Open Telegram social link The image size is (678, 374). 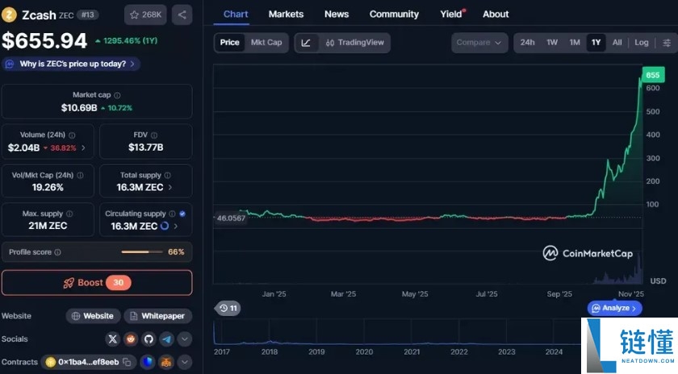166,339
